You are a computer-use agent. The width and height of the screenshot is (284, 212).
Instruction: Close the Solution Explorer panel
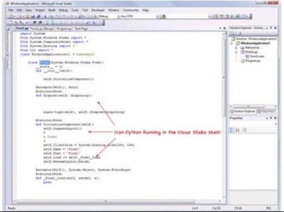pos(275,28)
